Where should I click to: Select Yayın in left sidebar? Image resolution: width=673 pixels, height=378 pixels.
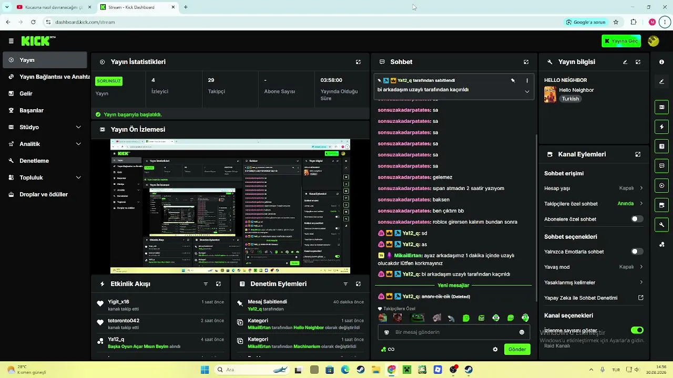click(45, 60)
